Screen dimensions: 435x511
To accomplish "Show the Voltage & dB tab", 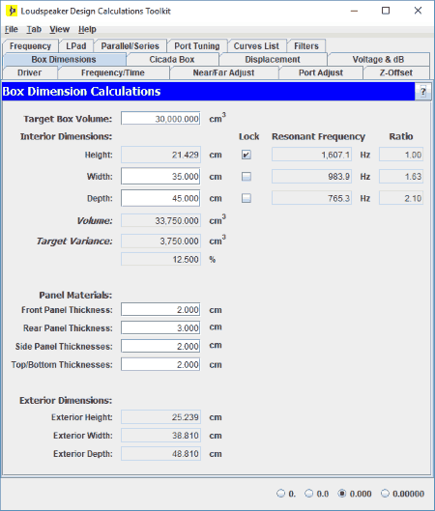I will point(378,59).
